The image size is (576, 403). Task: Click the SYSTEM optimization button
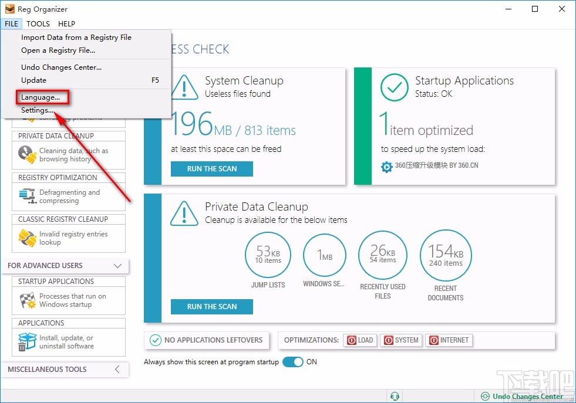coord(401,340)
